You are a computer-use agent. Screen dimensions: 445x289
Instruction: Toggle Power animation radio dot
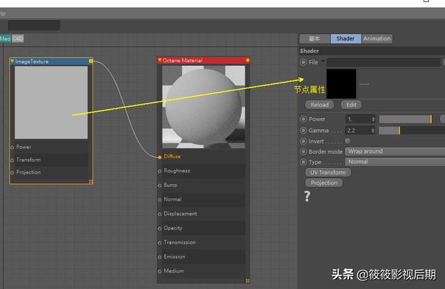pyautogui.click(x=303, y=119)
